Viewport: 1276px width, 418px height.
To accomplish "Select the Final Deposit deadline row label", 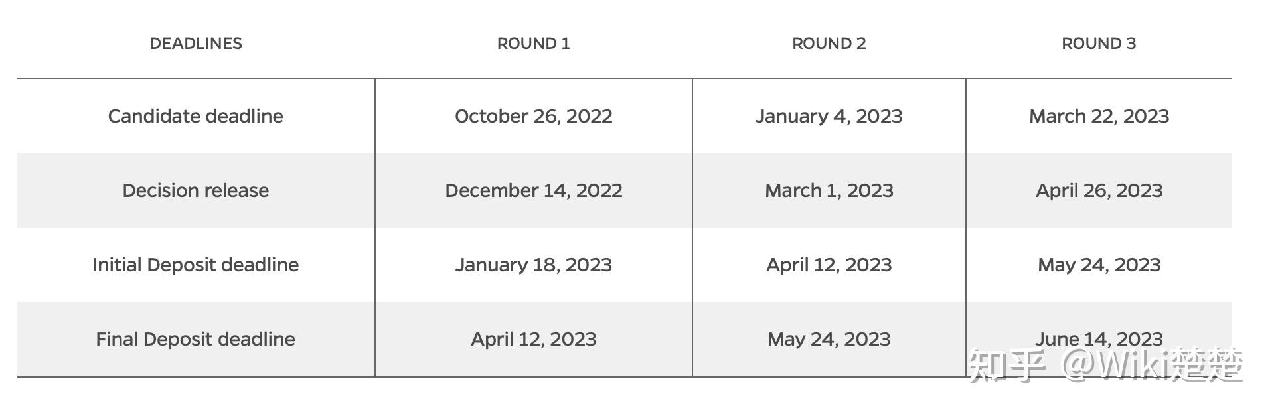I will point(196,339).
